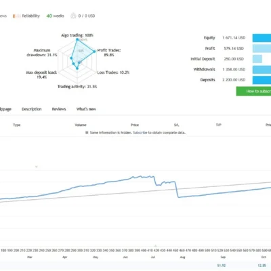The height and width of the screenshot is (271, 271).
Task: Click the Initial Deposit light-blue bar
Action: 257,59
